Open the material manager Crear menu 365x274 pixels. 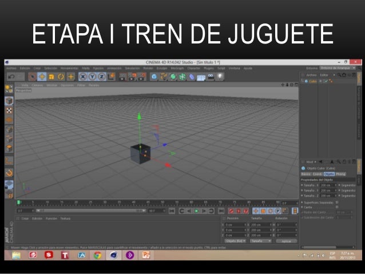[25, 219]
